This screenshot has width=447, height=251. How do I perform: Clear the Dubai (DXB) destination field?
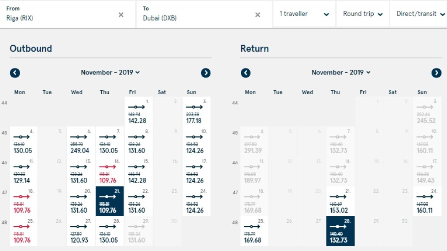pos(258,15)
